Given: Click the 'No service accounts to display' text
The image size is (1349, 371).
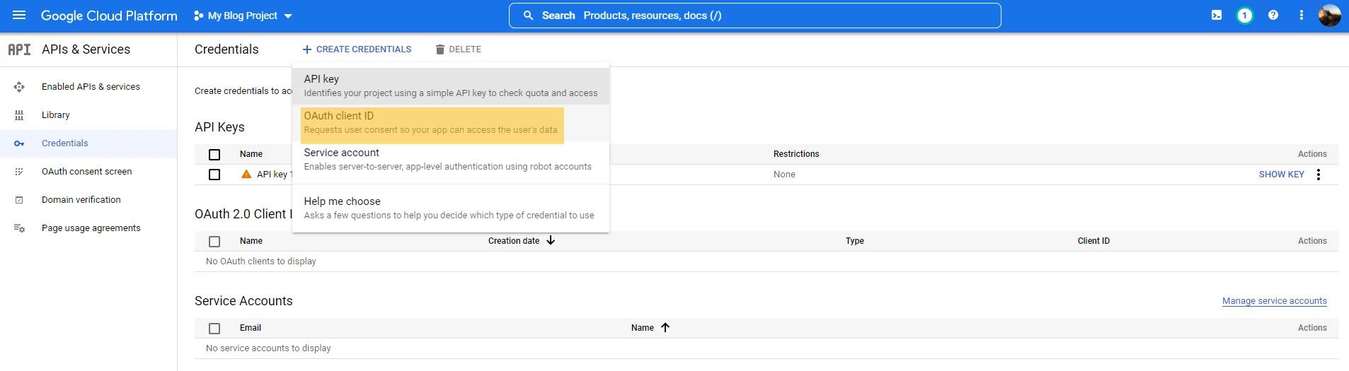Looking at the screenshot, I should [268, 348].
